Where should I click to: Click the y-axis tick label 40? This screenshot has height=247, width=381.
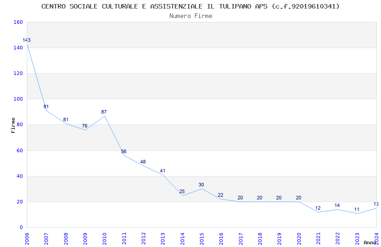click(20, 176)
